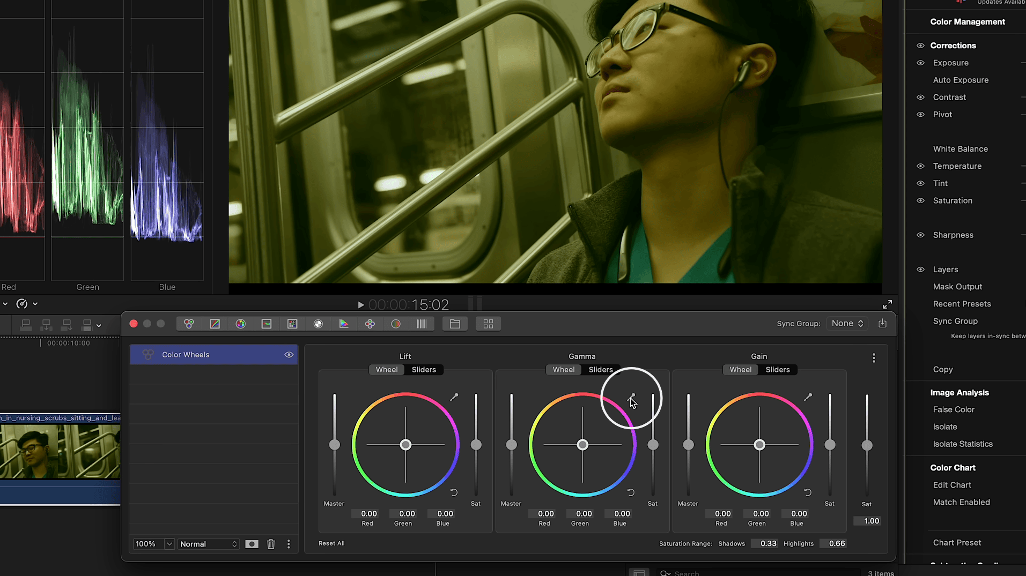Open the folder presets icon

click(x=455, y=324)
